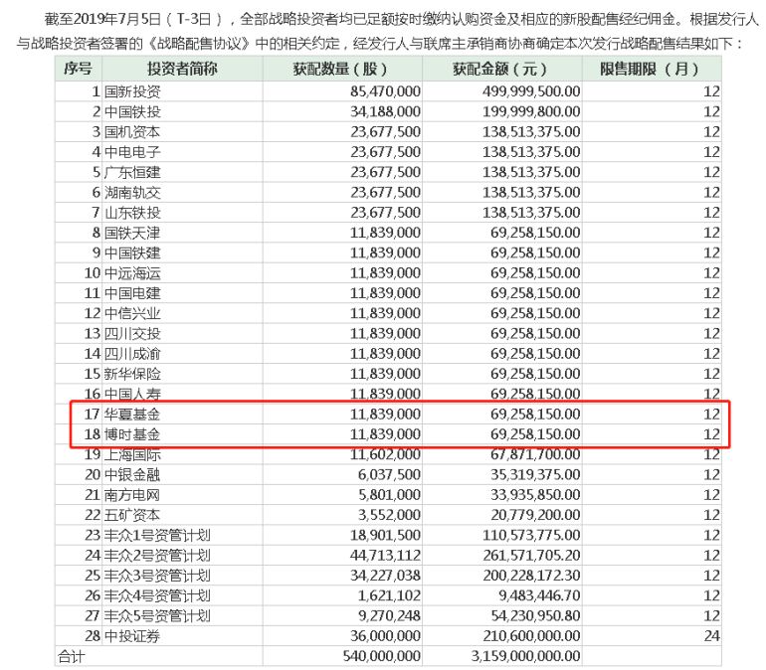This screenshot has width=766, height=670.
Task: Click the 序号 column header
Action: [79, 69]
